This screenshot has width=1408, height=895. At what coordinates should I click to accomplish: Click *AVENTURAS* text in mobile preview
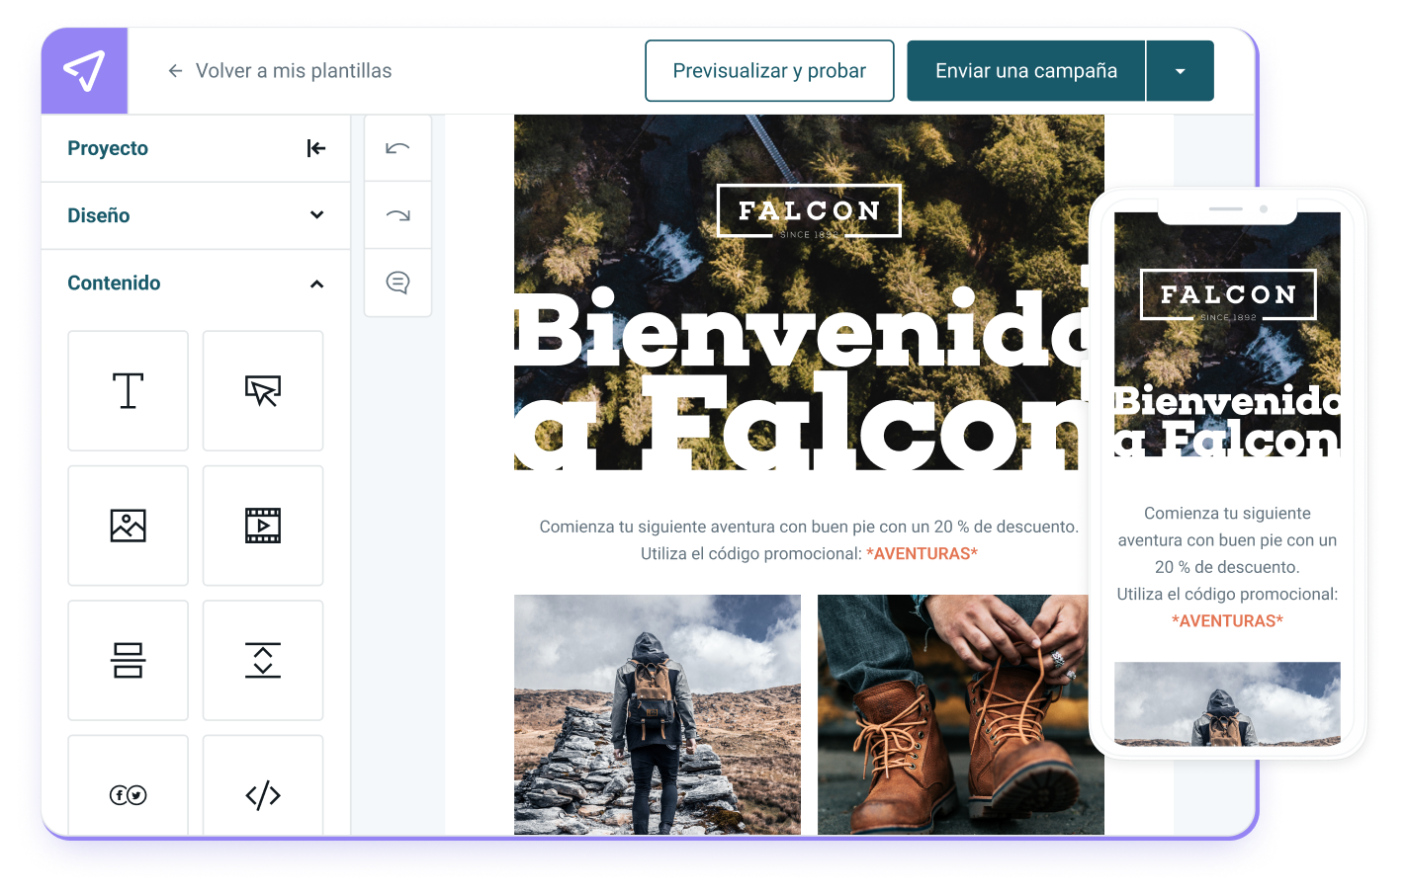click(x=1227, y=620)
